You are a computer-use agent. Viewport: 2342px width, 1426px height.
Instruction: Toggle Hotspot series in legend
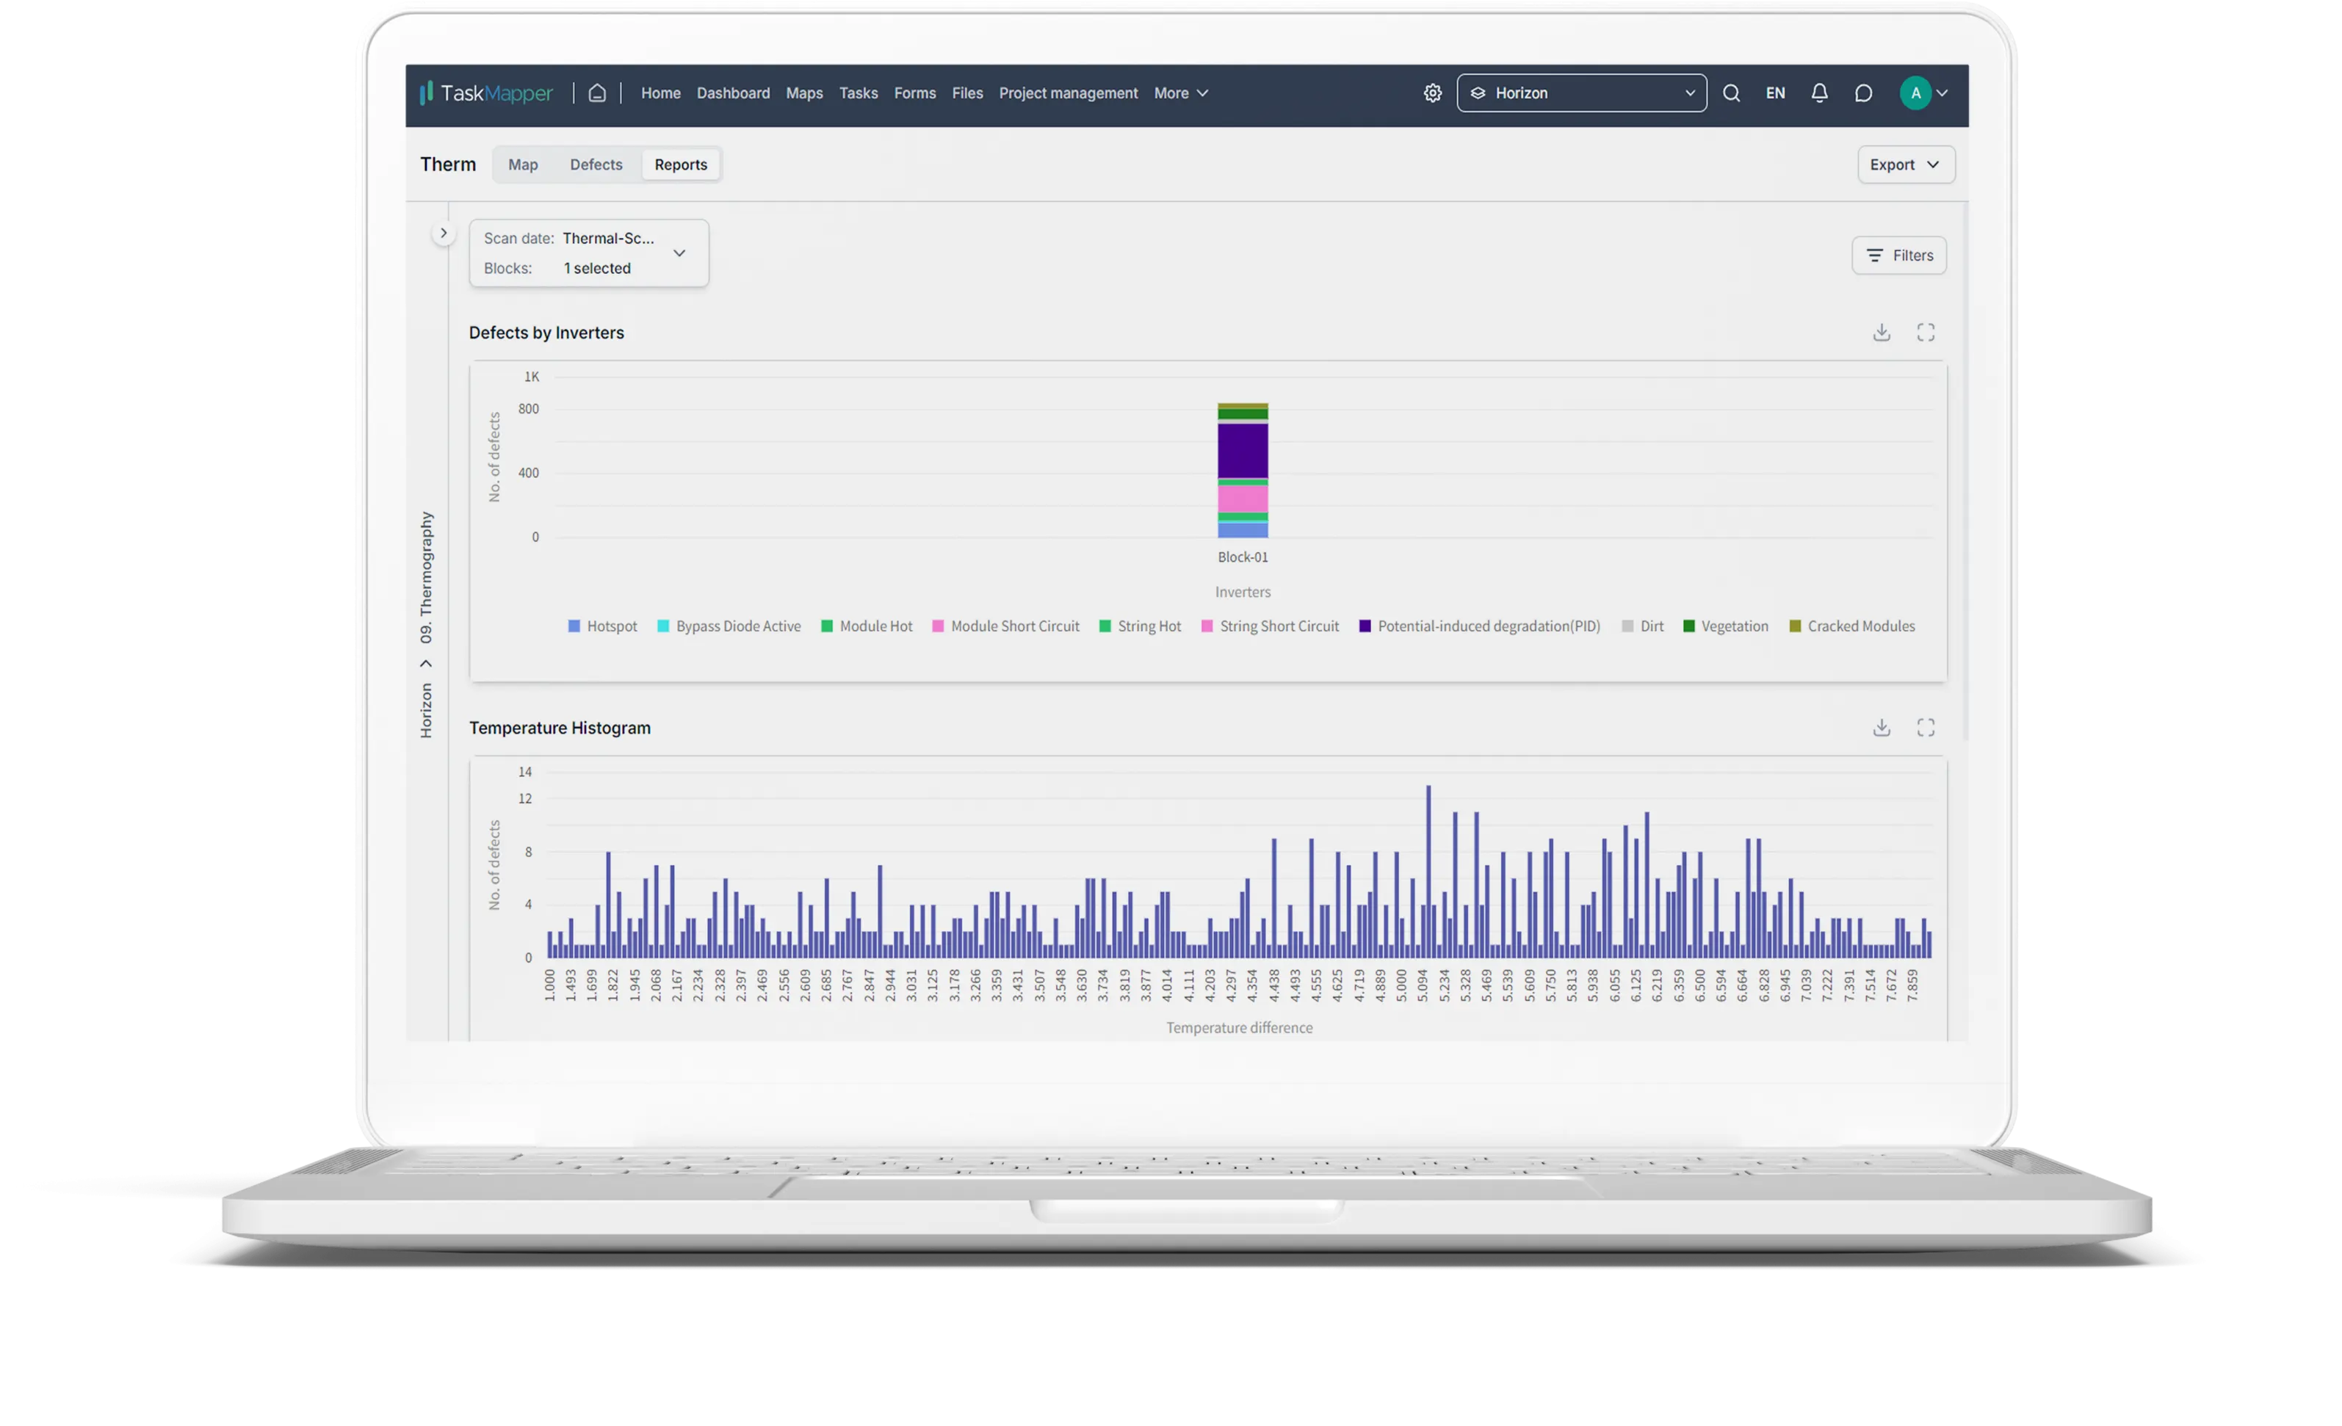(x=610, y=626)
